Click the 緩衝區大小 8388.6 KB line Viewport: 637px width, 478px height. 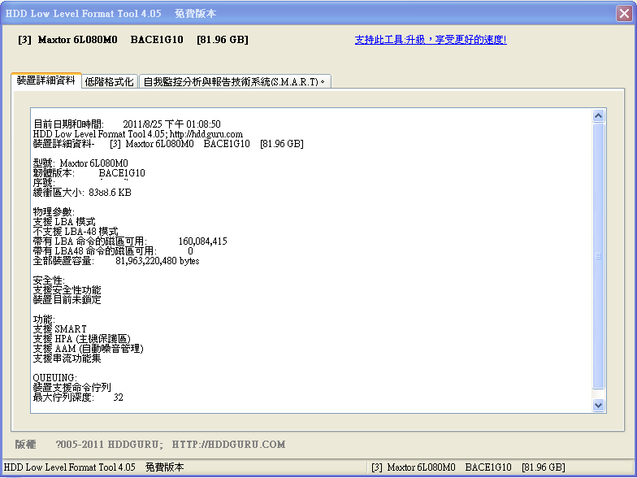pyautogui.click(x=82, y=193)
